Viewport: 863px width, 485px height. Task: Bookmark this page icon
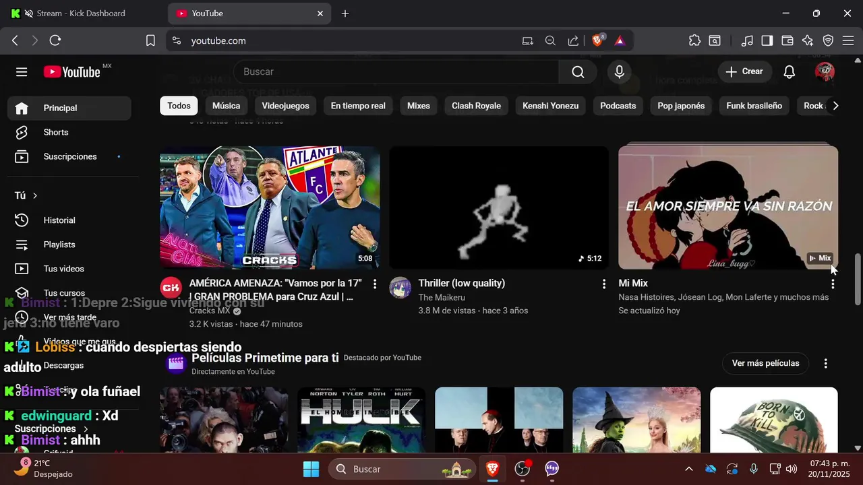(150, 40)
